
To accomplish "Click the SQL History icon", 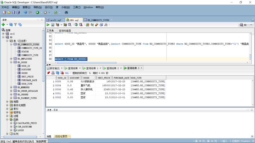I will [101, 25].
